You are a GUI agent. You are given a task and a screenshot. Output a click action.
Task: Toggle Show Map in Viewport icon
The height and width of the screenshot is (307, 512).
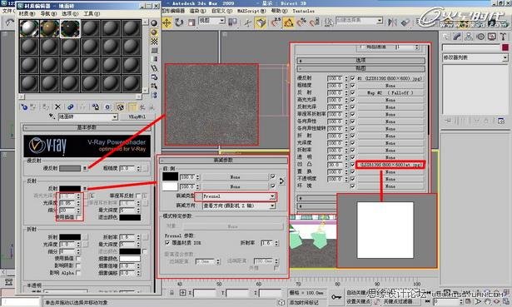(x=120, y=106)
